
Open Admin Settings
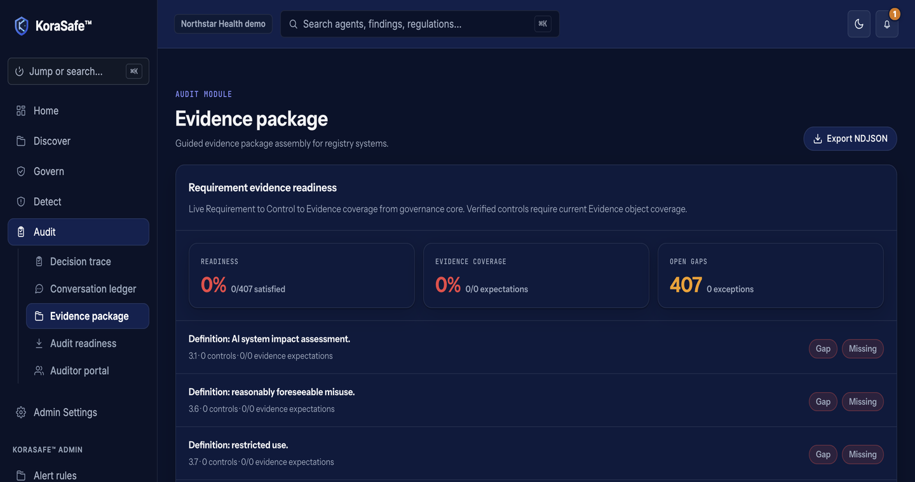pos(78,412)
